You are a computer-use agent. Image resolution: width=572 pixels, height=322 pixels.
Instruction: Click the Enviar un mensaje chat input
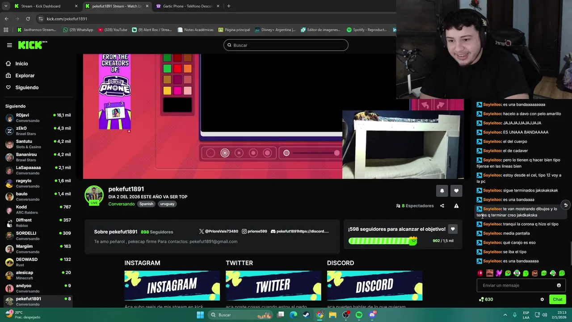[x=521, y=285]
